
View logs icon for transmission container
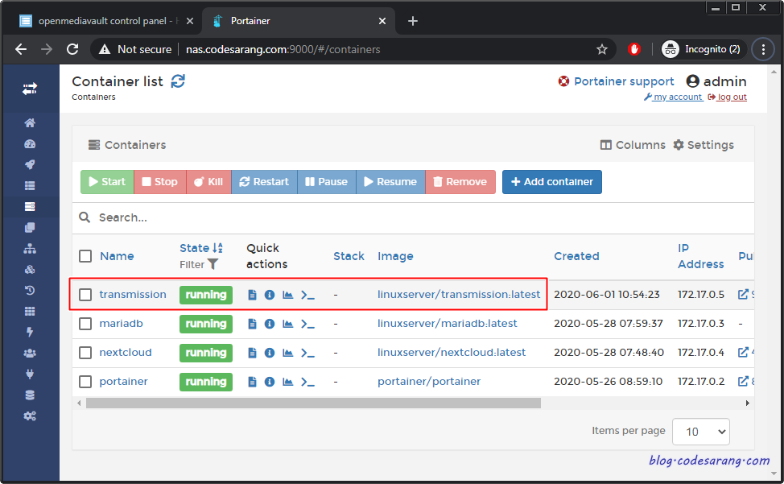click(x=252, y=295)
